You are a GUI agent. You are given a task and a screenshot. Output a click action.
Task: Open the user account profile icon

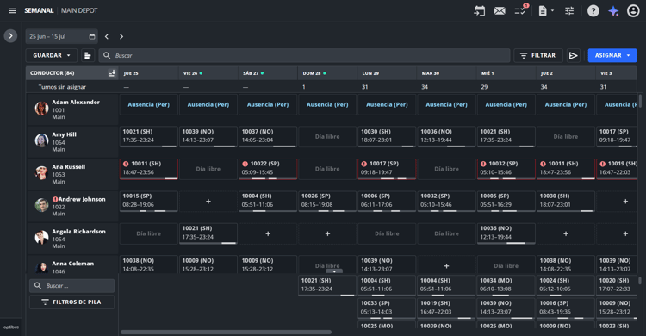[x=633, y=10]
